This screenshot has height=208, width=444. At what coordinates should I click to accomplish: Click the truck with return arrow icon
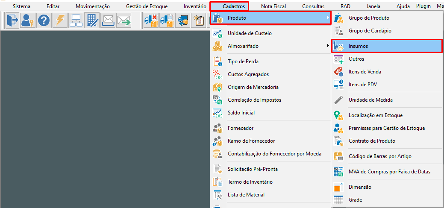[x=182, y=21]
